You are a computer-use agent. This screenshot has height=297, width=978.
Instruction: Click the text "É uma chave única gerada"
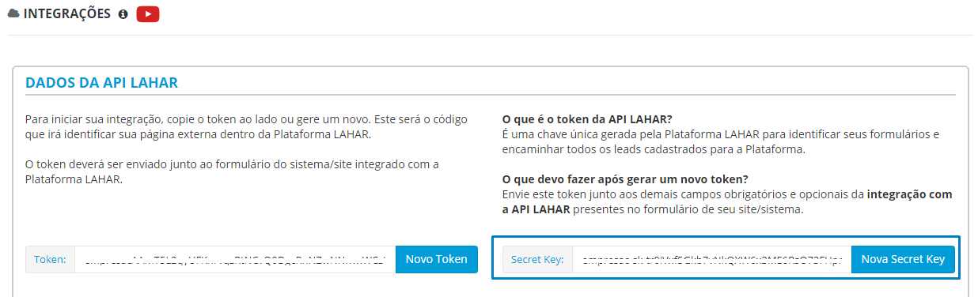point(721,141)
